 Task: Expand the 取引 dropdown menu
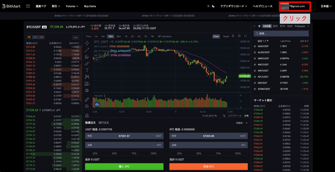[x=56, y=6]
